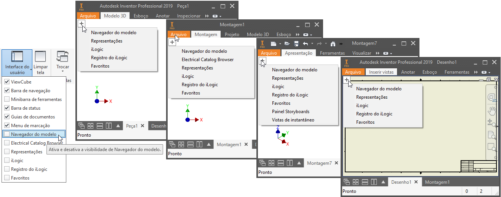Click plus panel button in Peça1 window
The width and height of the screenshot is (501, 197).
81,24
